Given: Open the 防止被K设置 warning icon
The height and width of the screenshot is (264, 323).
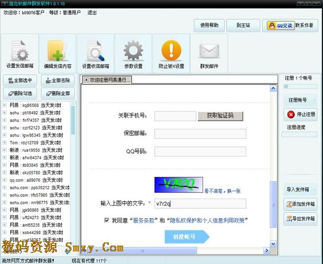Looking at the screenshot, I should tap(171, 53).
